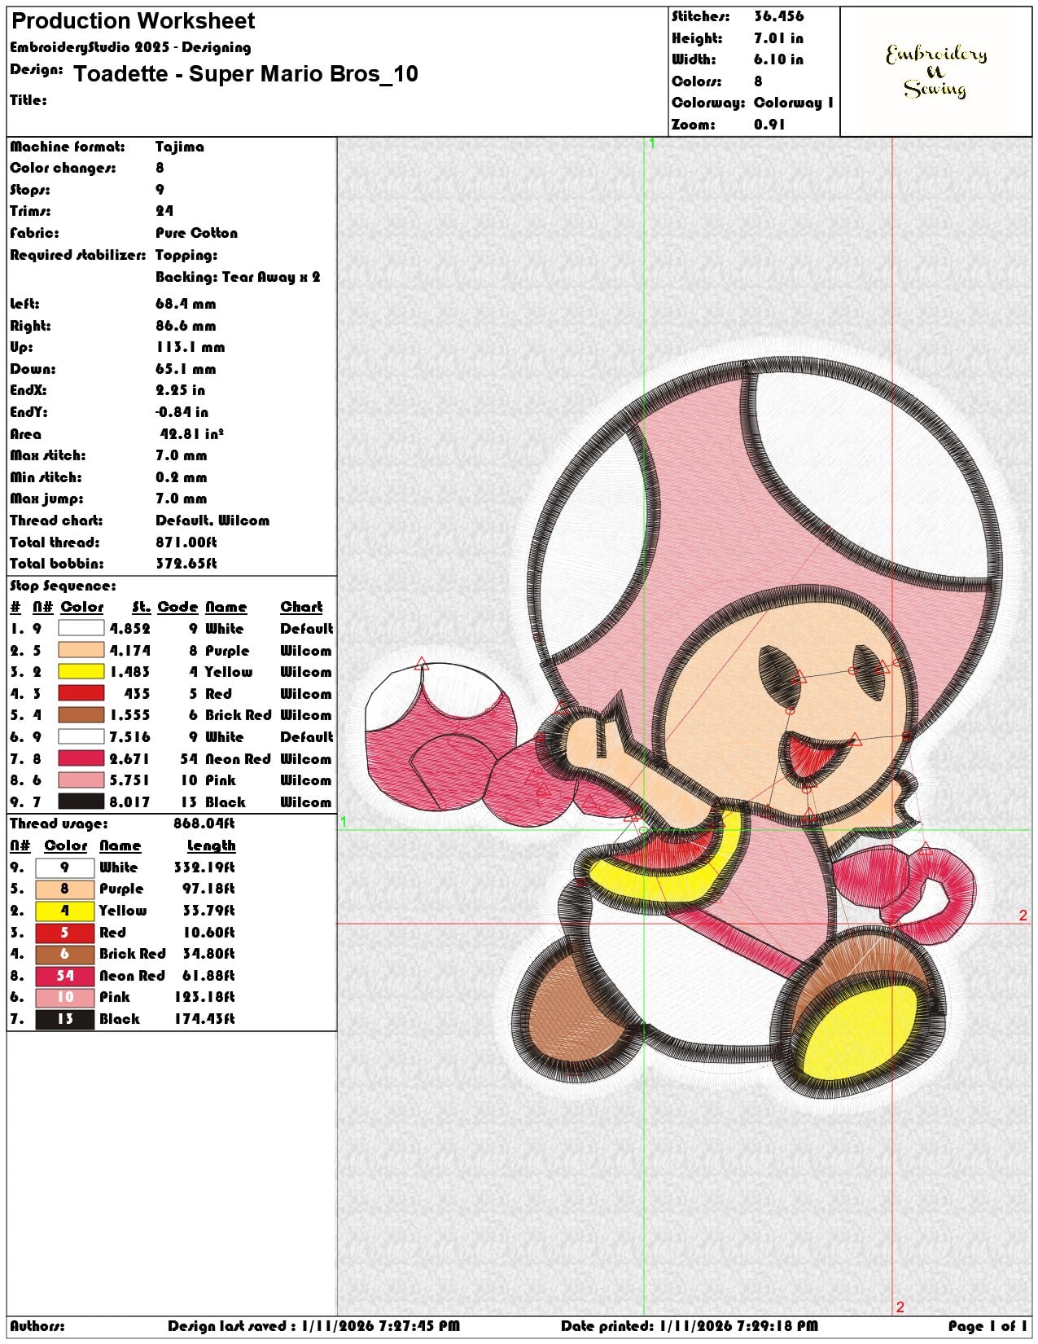Click 'Brick Red' name in Stop Sequence
Screen dimensions: 1038x1344
pos(238,715)
